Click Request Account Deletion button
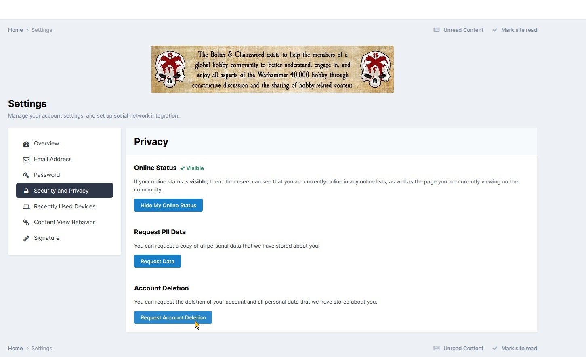This screenshot has width=586, height=357. [x=173, y=317]
